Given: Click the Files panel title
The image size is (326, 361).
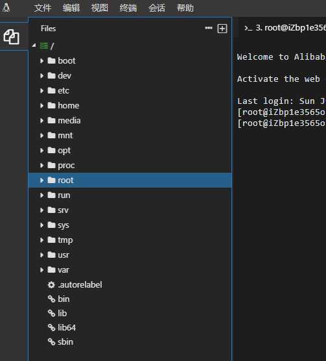Looking at the screenshot, I should (48, 29).
